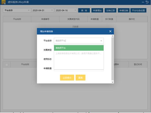Click the 申请编号 column header
Image resolution: width=151 pixels, height=113 pixels.
click(45, 19)
